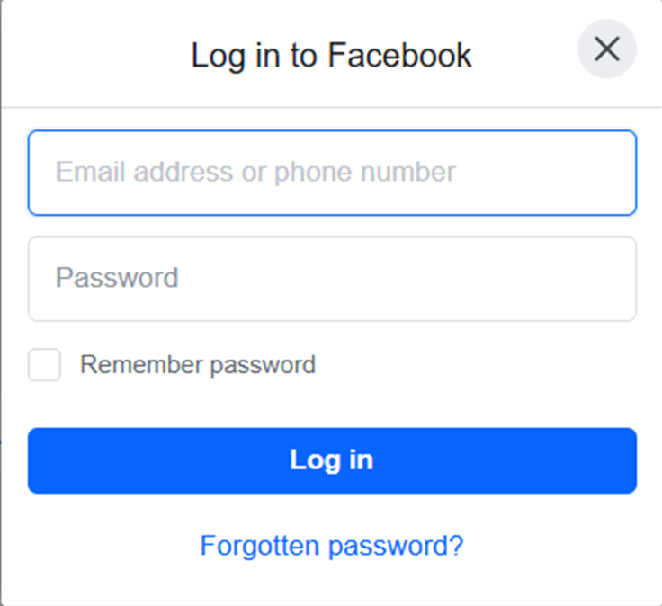This screenshot has width=662, height=606.
Task: Click the X icon in the dialog header
Action: coord(607,49)
